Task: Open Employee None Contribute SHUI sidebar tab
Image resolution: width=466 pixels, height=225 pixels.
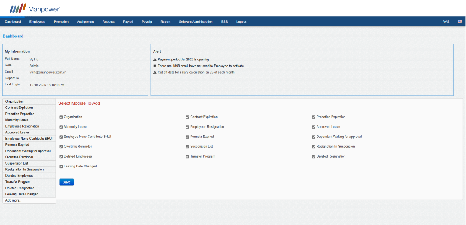Action: pyautogui.click(x=29, y=139)
